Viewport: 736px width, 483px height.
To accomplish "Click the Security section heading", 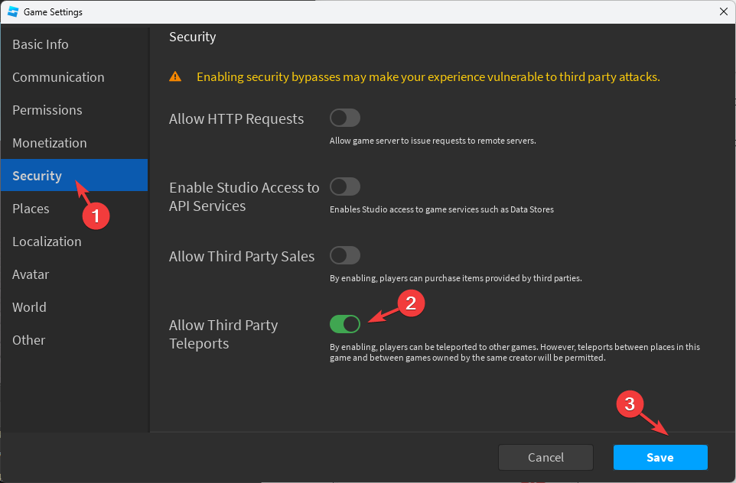I will click(193, 37).
